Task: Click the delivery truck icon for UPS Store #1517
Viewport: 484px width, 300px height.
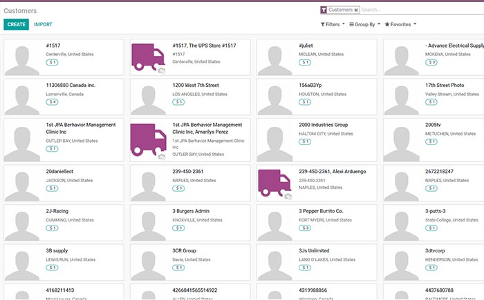Action: [x=148, y=57]
